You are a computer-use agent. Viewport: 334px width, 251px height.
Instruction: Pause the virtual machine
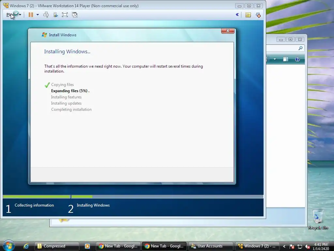pos(31,15)
